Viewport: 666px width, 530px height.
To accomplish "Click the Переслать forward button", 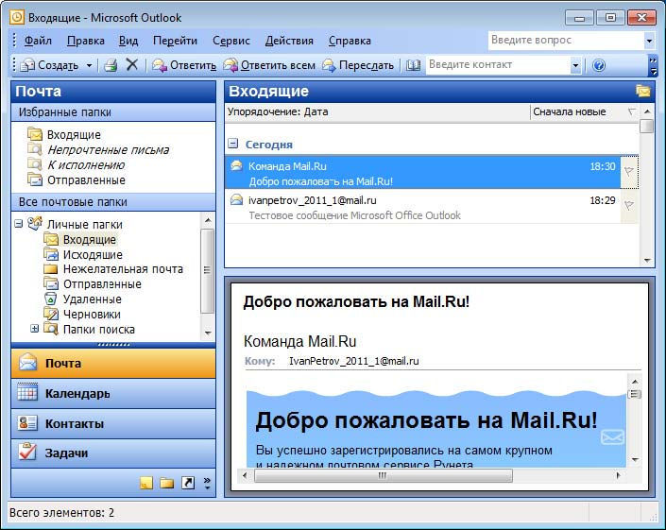I will click(357, 65).
